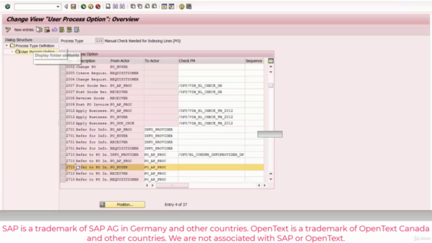Select row selector for 2710 INFO_PROVIDER row
Viewport: 432px width, 243px height.
click(63, 155)
